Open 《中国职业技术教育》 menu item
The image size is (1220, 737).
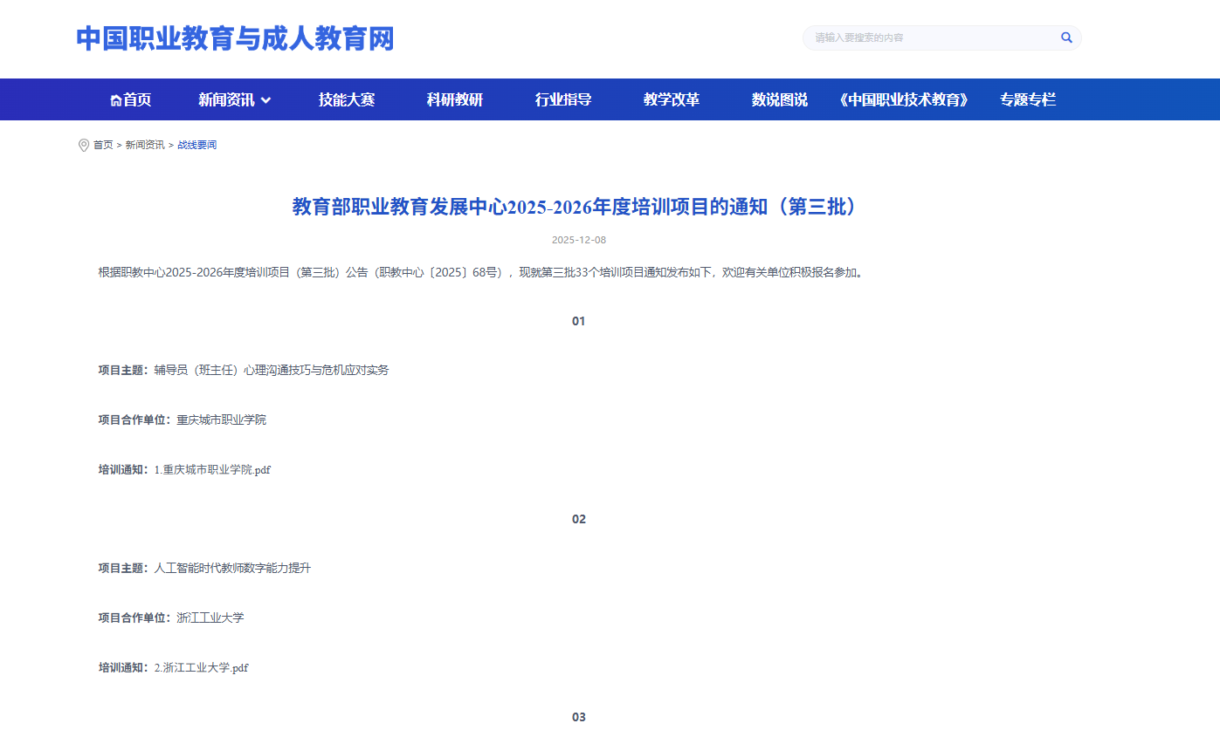(903, 99)
